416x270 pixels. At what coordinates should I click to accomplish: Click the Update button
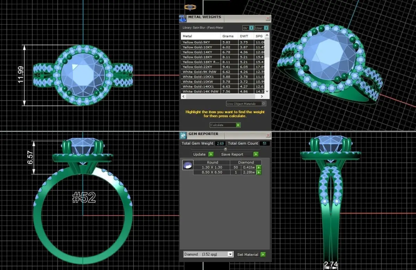pyautogui.click(x=203, y=154)
